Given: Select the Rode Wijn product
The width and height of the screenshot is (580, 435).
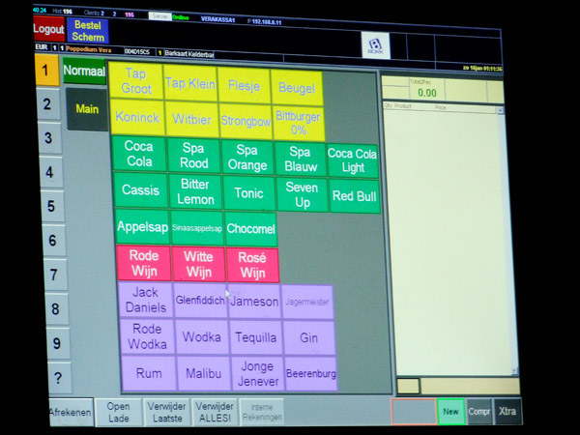Looking at the screenshot, I should click(x=143, y=264).
